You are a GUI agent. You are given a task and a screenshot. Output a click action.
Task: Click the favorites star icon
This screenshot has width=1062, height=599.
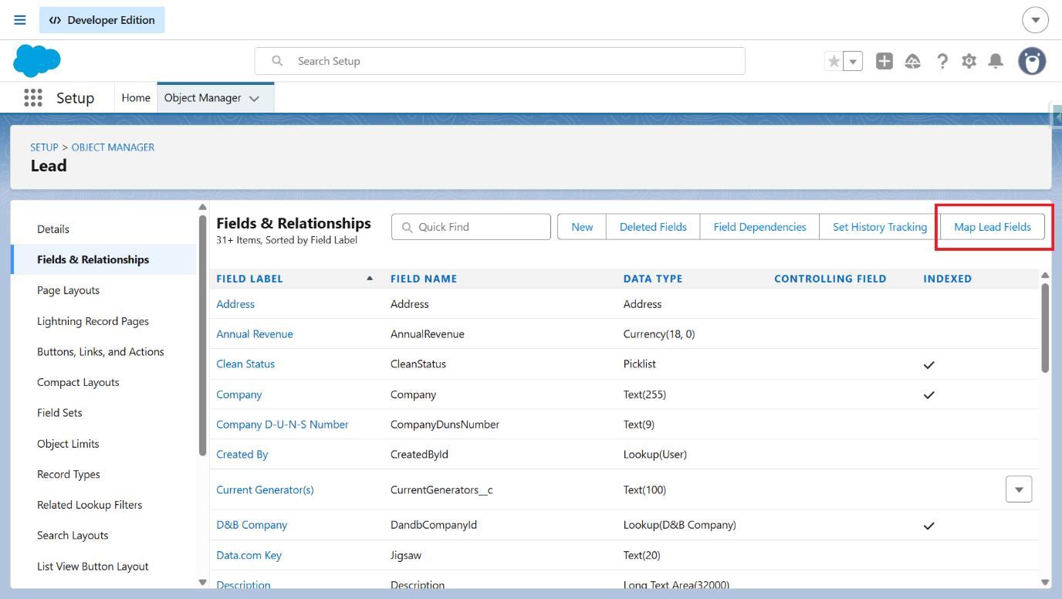(834, 61)
